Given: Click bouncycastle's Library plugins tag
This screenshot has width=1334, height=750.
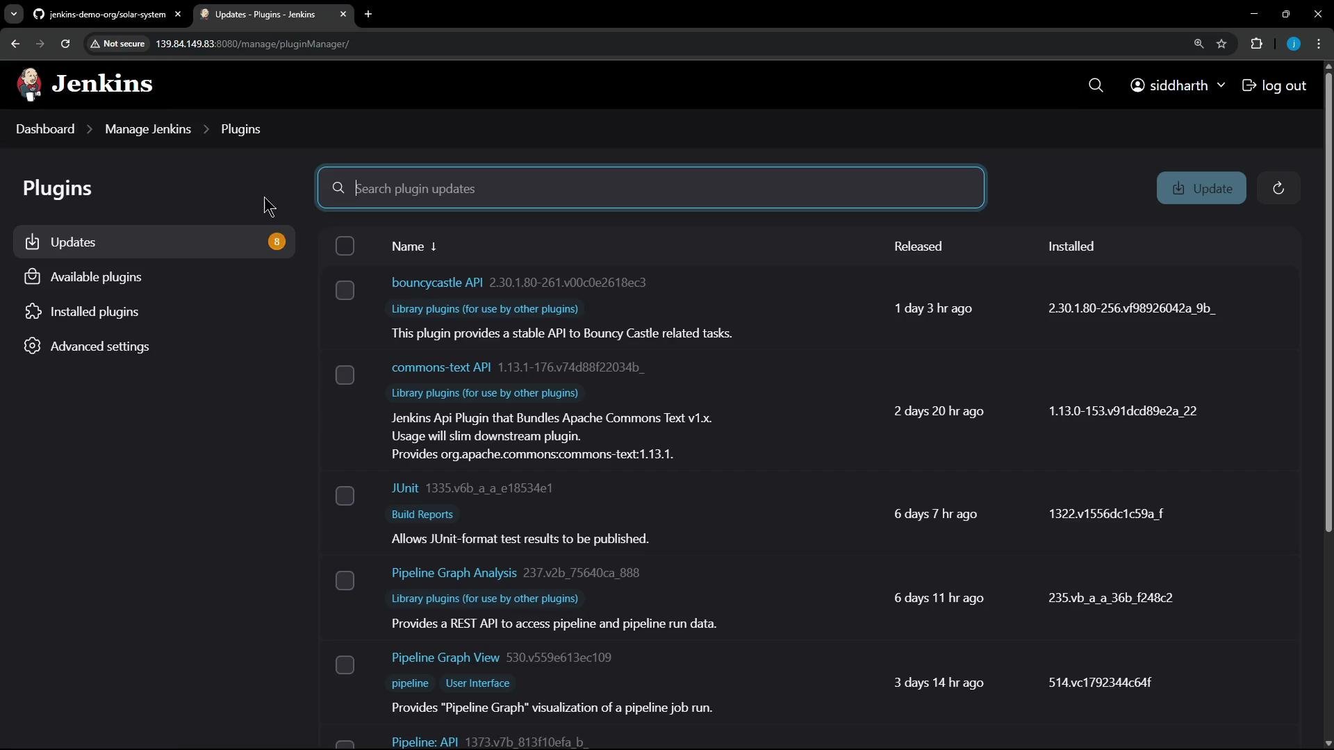Looking at the screenshot, I should point(484,309).
